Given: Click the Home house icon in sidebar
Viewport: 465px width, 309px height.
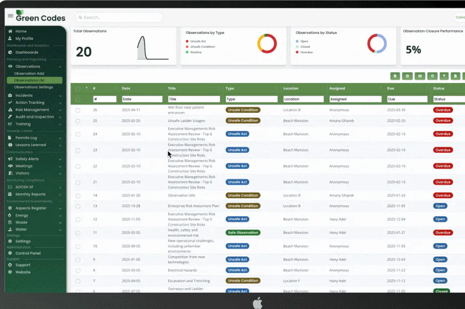Looking at the screenshot, I should (x=10, y=31).
